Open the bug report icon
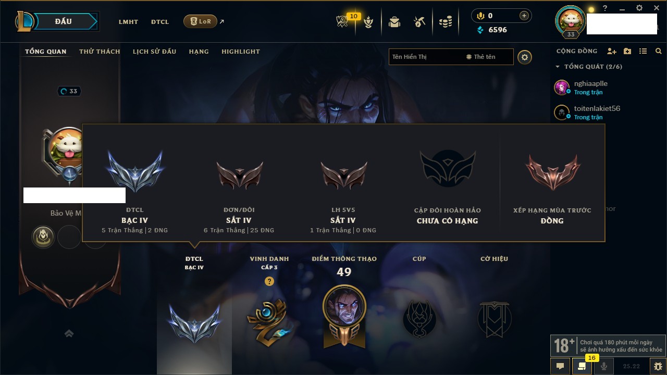Viewport: 667px width, 375px height. click(x=658, y=366)
